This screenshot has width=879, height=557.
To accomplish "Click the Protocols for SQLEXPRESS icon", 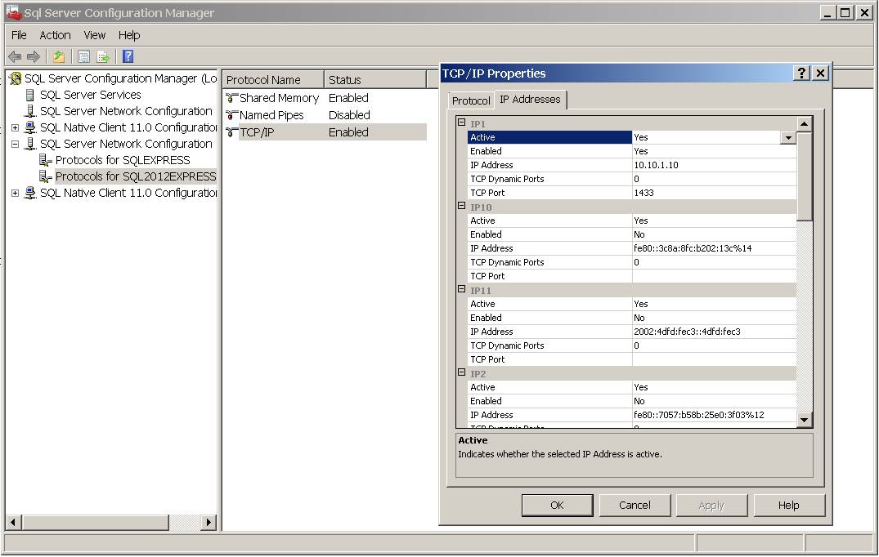I will point(46,160).
